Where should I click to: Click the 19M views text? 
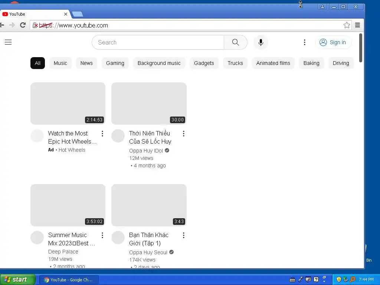60,259
